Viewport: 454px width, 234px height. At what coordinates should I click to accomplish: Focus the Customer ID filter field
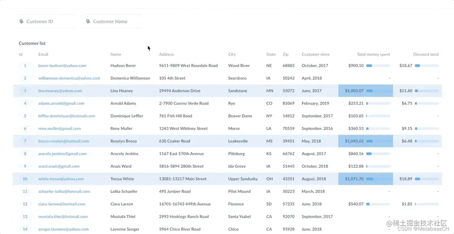[x=45, y=22]
